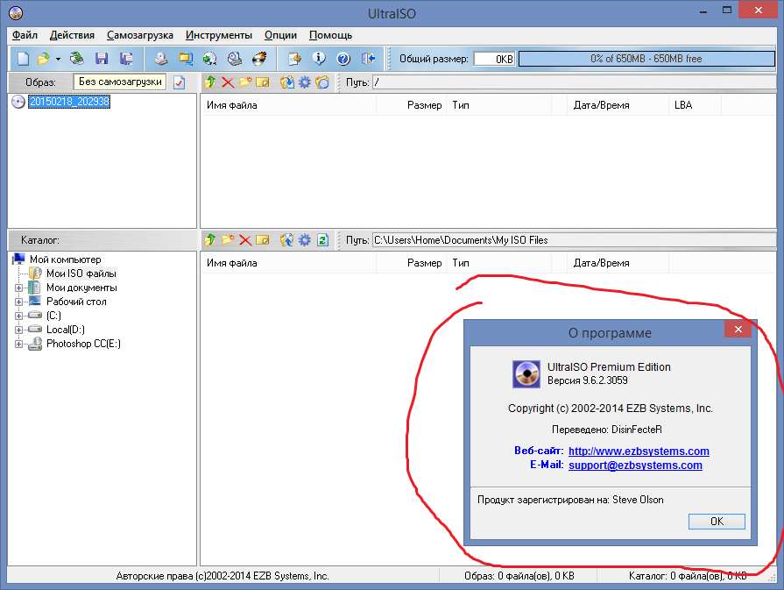Click the UltraISO Premium Edition logo icon
Viewport: 784px width, 590px height.
coord(526,373)
